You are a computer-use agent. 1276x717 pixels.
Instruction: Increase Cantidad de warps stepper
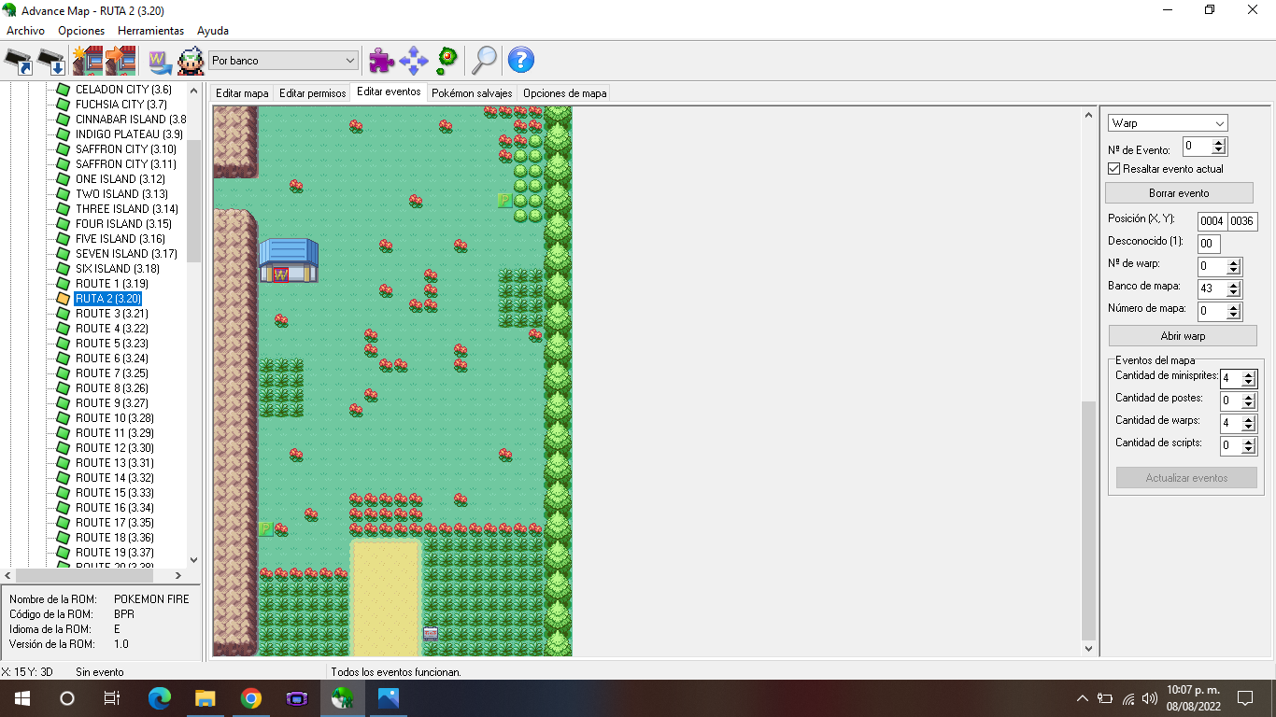tap(1249, 419)
